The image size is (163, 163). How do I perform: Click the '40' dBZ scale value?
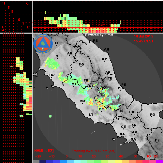click(121, 156)
